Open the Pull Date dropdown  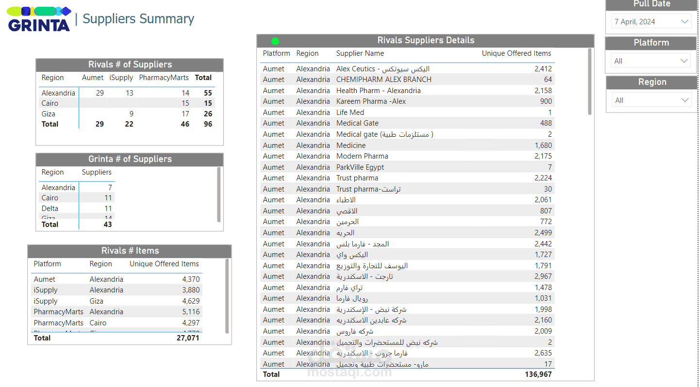point(651,21)
